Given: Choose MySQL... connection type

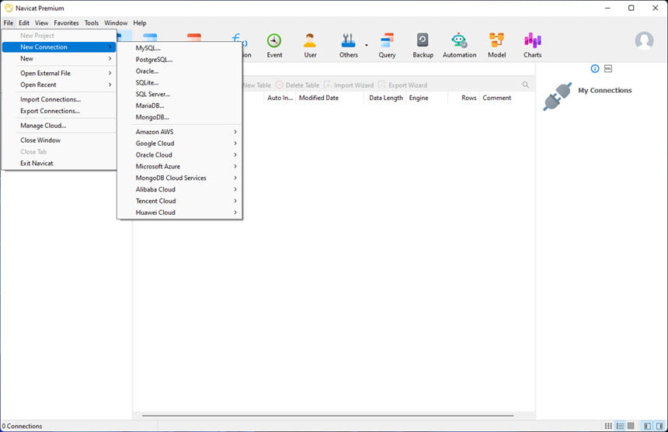Looking at the screenshot, I should [x=179, y=48].
